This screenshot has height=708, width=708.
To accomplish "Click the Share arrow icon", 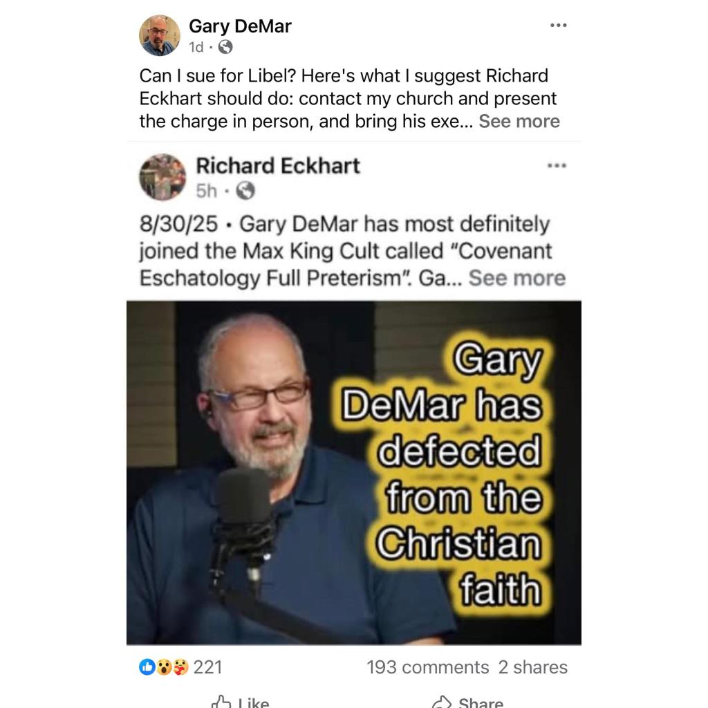I will [x=441, y=702].
